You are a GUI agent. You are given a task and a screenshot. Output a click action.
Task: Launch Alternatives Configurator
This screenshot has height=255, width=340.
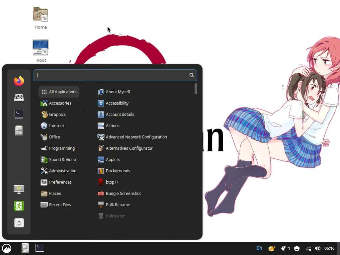[x=125, y=148]
